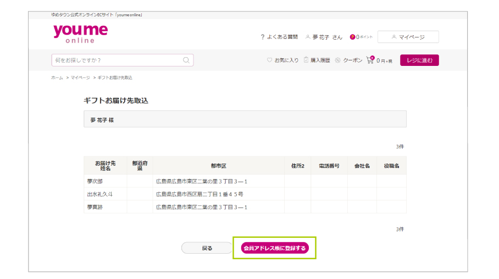Click the ギフトお届け先取込 page heading
This screenshot has width=499, height=279.
click(116, 101)
